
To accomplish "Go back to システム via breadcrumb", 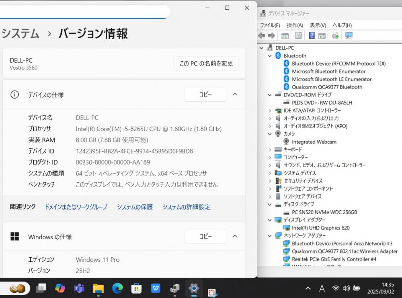I will 20,34.
